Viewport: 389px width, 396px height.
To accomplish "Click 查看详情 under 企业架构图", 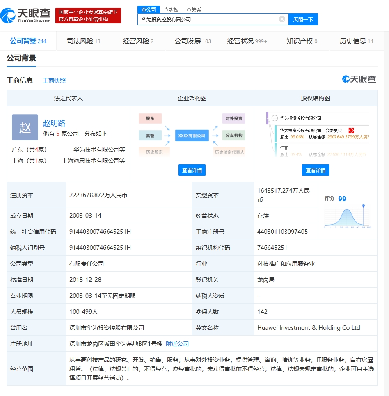I will coord(192,170).
